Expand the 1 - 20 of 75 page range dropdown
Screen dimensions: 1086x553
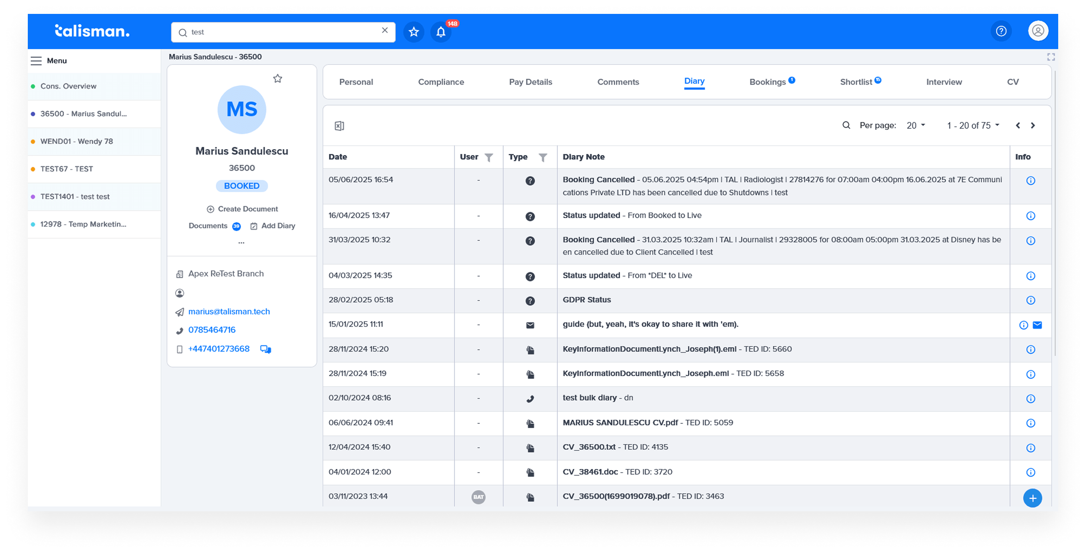(x=973, y=126)
